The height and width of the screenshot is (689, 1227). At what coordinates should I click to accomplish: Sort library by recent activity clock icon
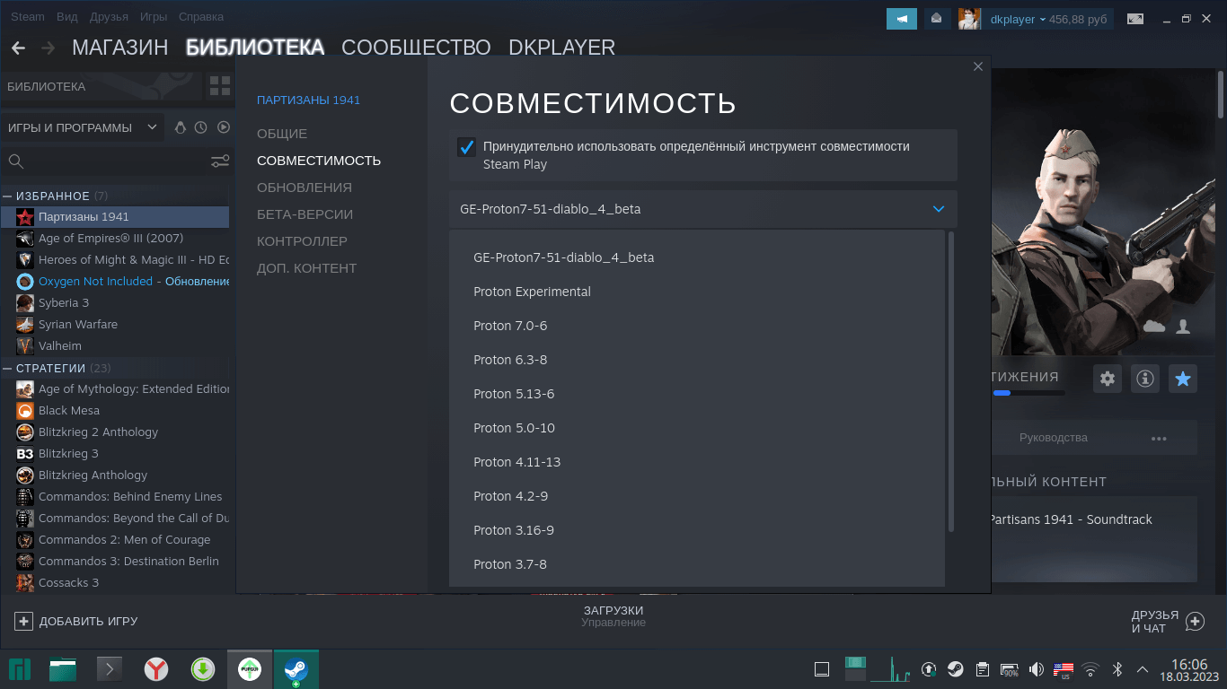point(201,127)
